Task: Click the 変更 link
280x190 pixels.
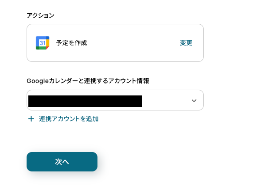Action: [x=186, y=43]
